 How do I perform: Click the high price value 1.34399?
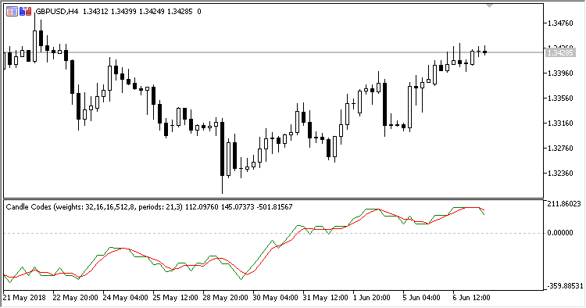[123, 12]
